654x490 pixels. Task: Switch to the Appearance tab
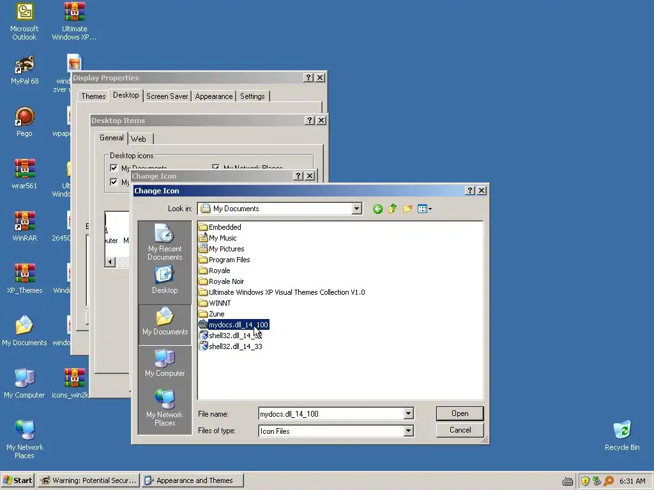pyautogui.click(x=213, y=96)
